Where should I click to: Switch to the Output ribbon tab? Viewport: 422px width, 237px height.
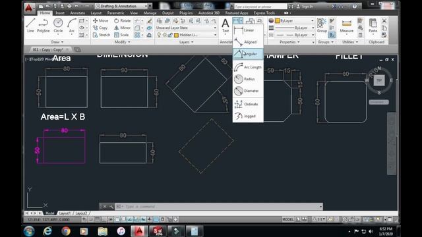[x=168, y=13]
